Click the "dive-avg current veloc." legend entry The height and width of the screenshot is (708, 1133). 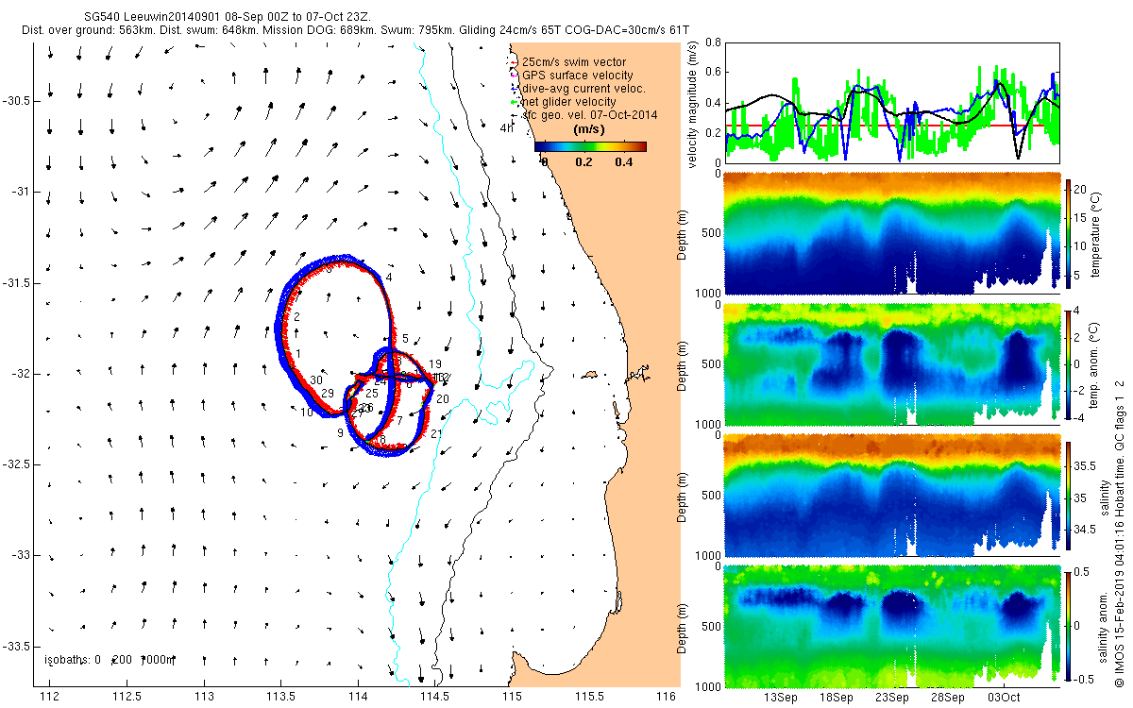(583, 88)
